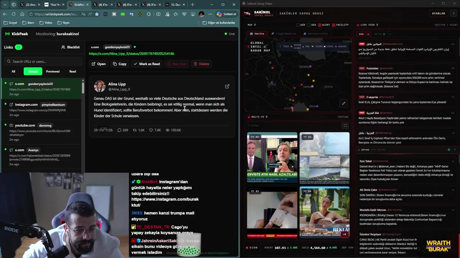Open a new browser tab with plus
Viewport: 460px width, 258px height.
click(192, 5)
